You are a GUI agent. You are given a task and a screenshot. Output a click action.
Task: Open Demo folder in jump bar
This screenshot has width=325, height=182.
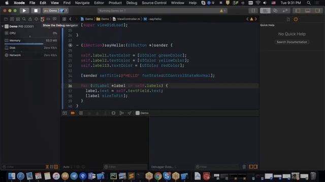[103, 19]
